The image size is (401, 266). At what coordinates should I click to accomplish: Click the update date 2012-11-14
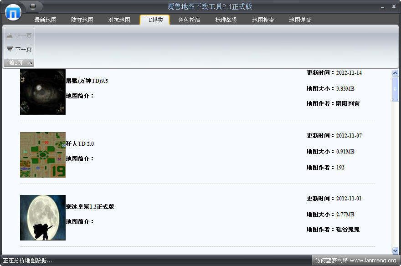(349, 73)
